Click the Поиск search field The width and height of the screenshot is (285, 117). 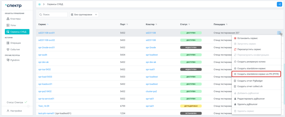54,15
